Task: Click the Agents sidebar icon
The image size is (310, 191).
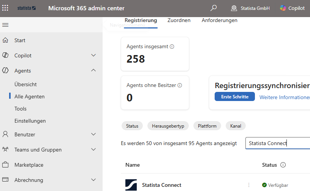Action: point(5,71)
